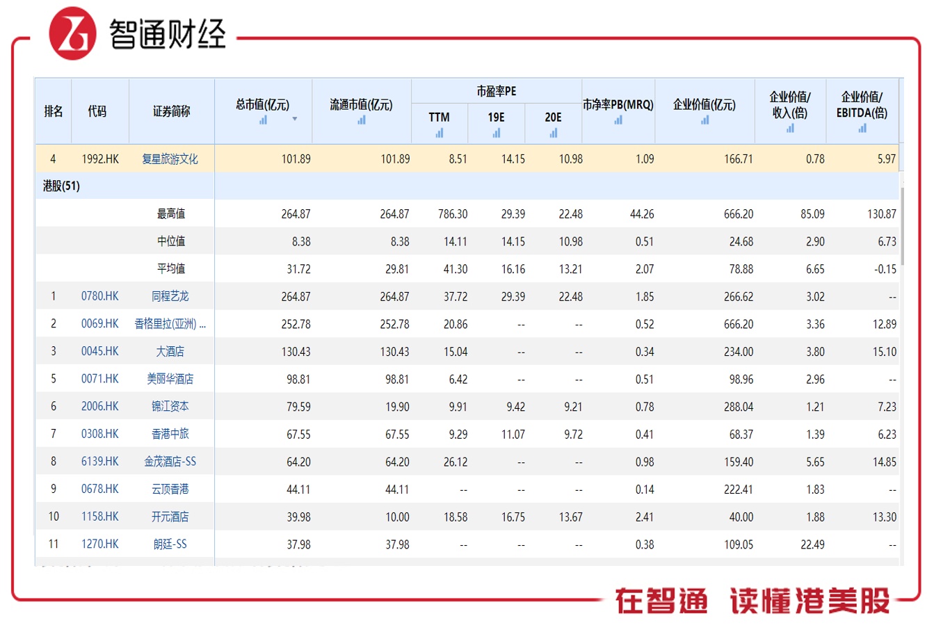Select the -0.15 average EBITDA multiple
The height and width of the screenshot is (632, 943).
point(885,269)
